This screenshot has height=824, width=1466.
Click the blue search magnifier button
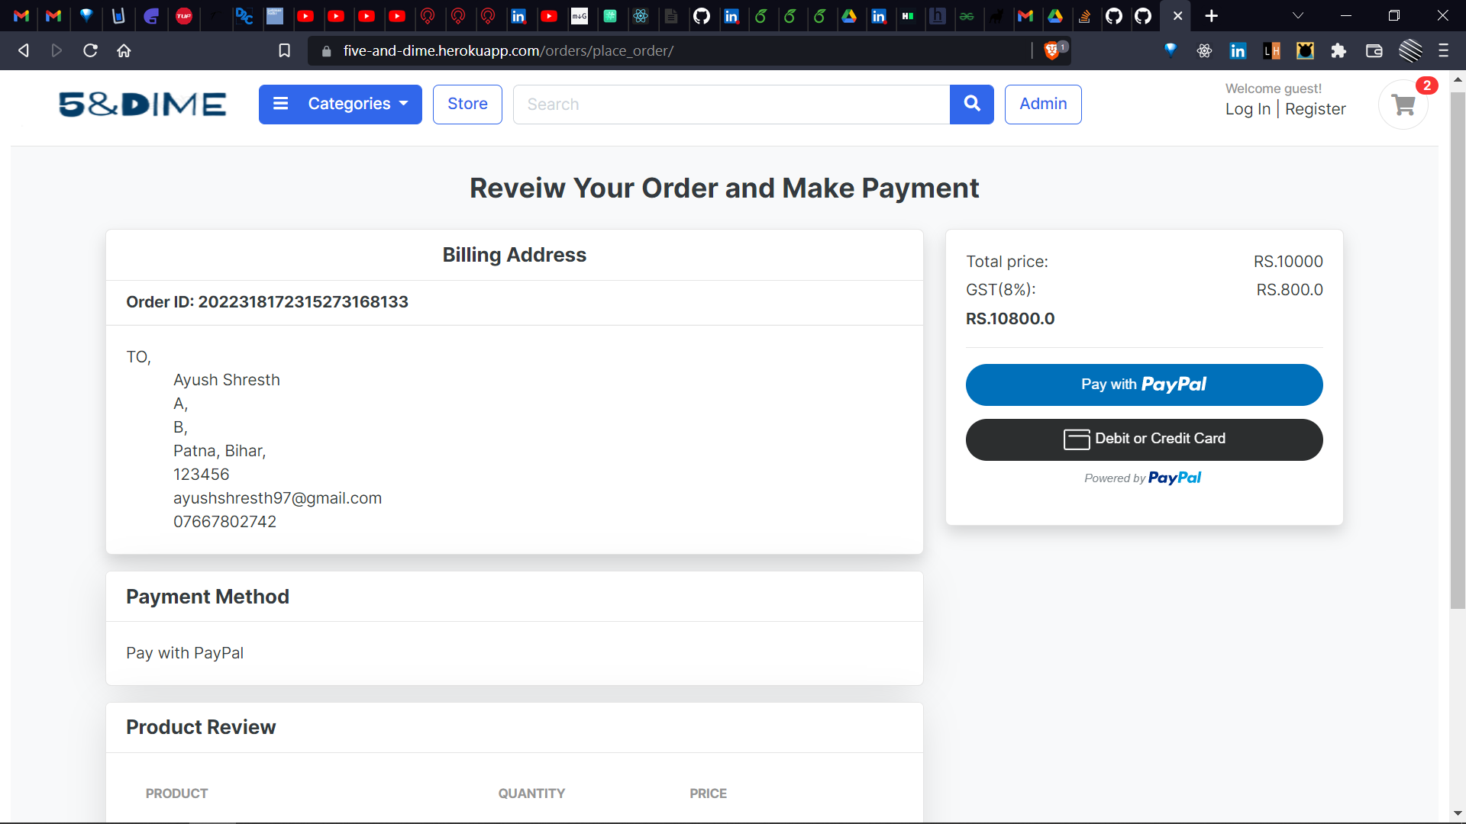971,104
